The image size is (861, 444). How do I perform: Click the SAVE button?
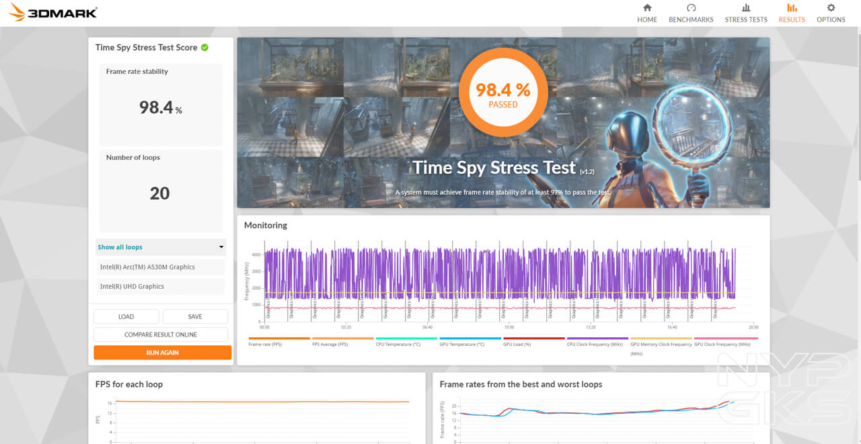click(x=195, y=317)
